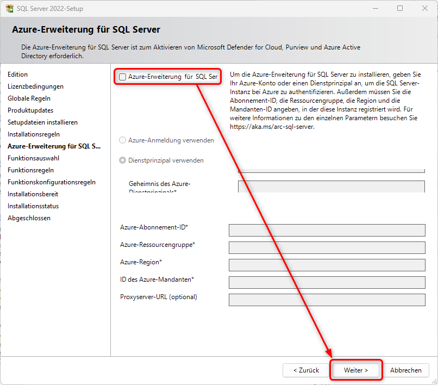Open the Edition step in sidebar
The height and width of the screenshot is (385, 438).
point(18,74)
